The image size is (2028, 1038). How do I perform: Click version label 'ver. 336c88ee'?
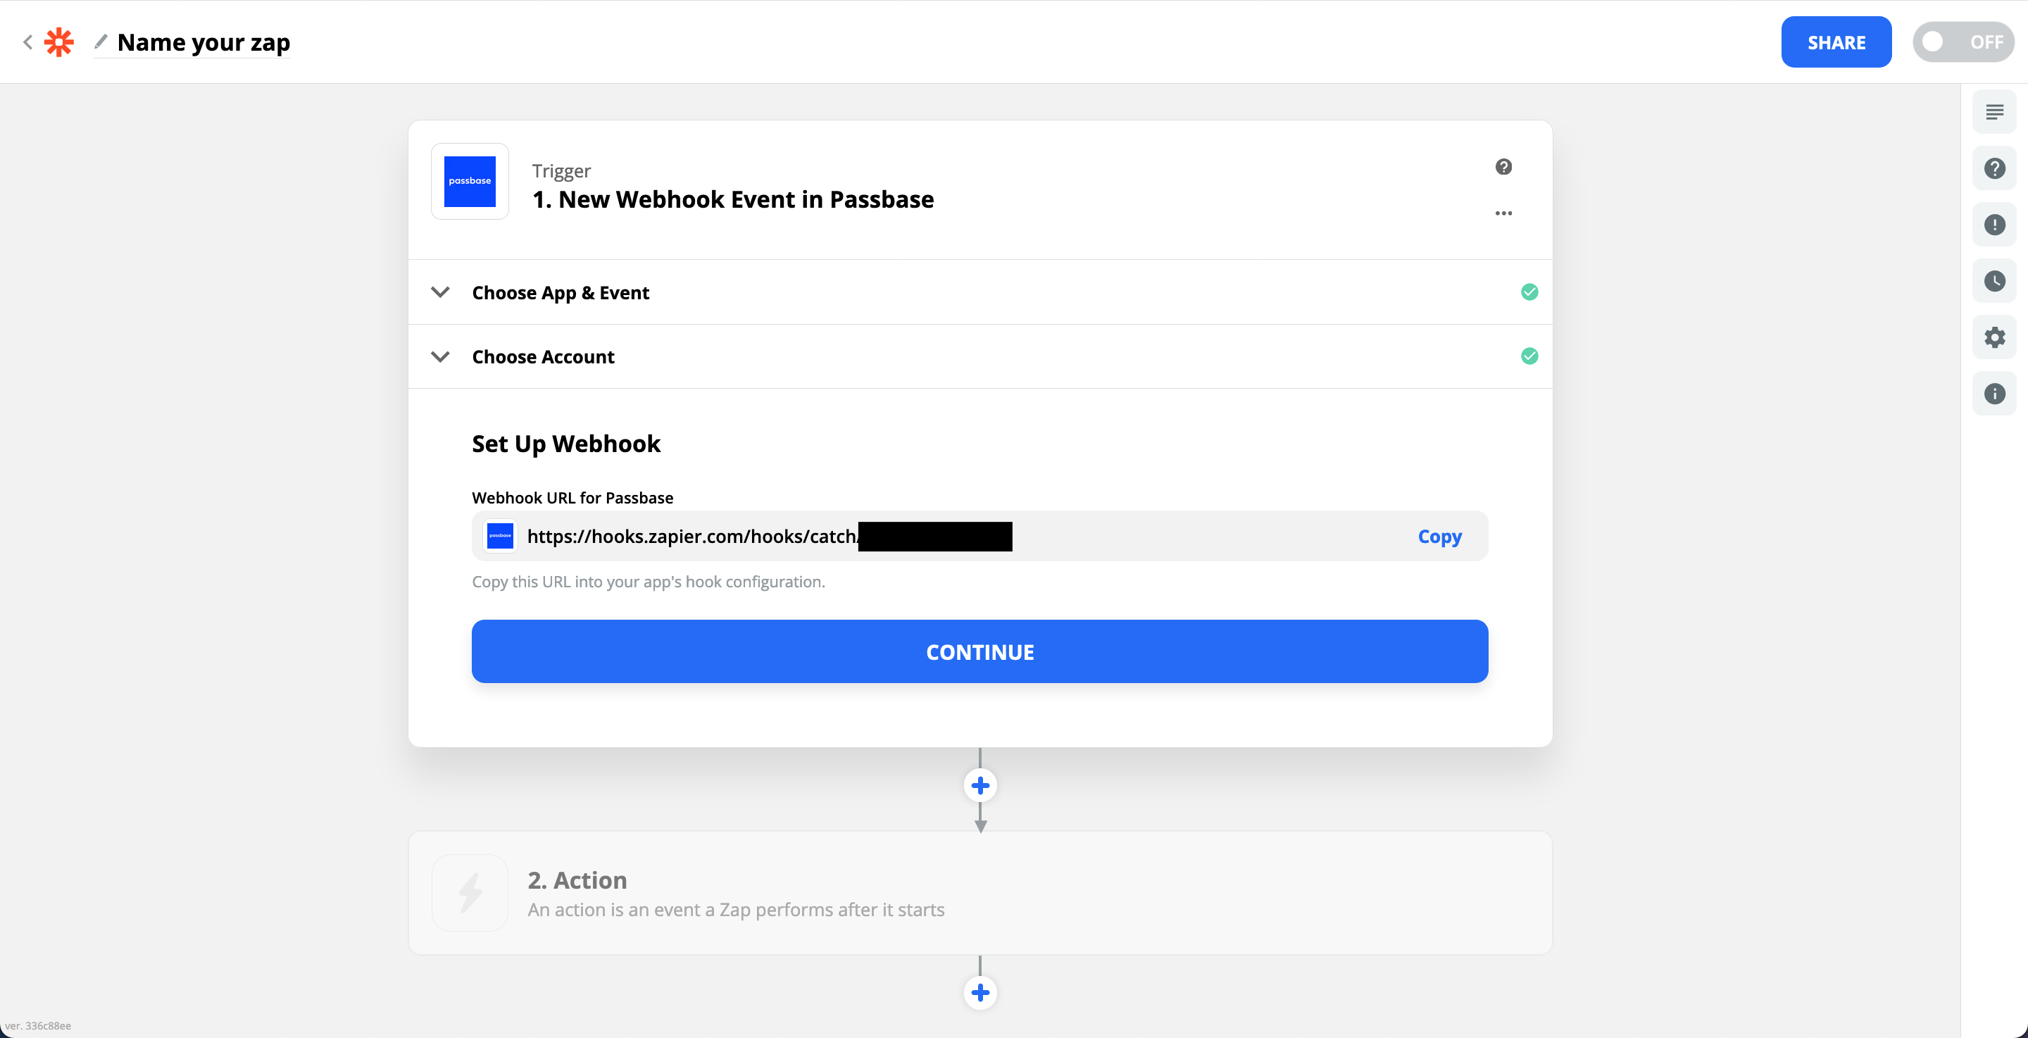[x=38, y=1026]
